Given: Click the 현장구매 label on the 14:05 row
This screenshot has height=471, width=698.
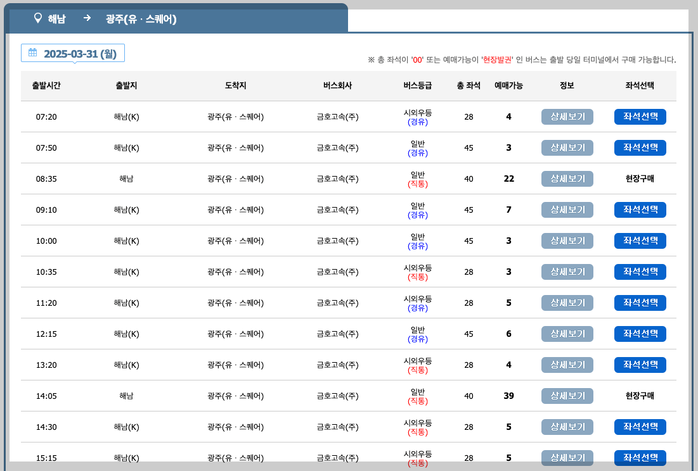Looking at the screenshot, I should (640, 396).
